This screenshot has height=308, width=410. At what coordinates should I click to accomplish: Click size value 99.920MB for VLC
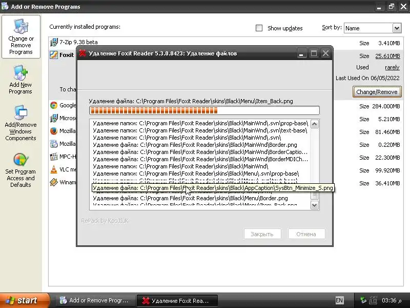pyautogui.click(x=387, y=170)
